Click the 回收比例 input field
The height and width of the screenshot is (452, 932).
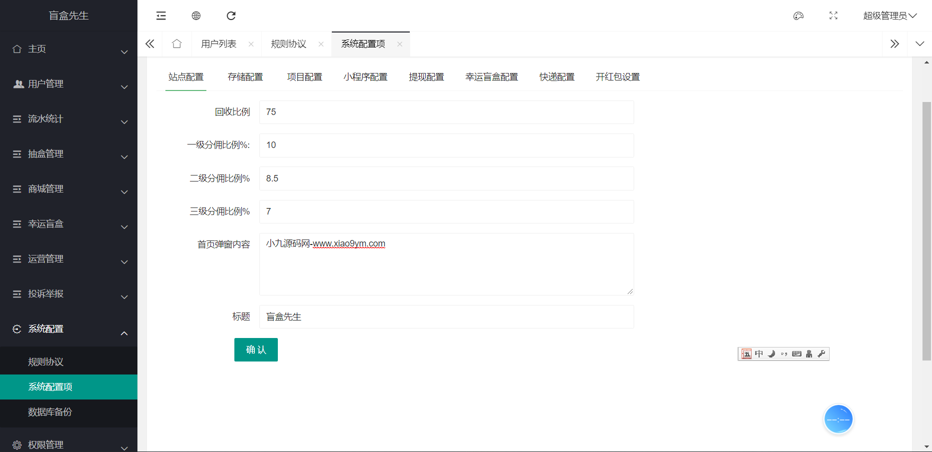[x=447, y=112]
